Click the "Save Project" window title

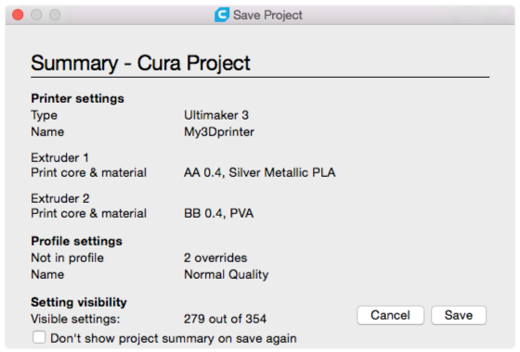point(267,15)
